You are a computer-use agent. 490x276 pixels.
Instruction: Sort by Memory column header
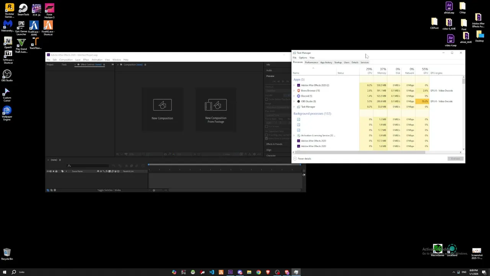point(381,71)
